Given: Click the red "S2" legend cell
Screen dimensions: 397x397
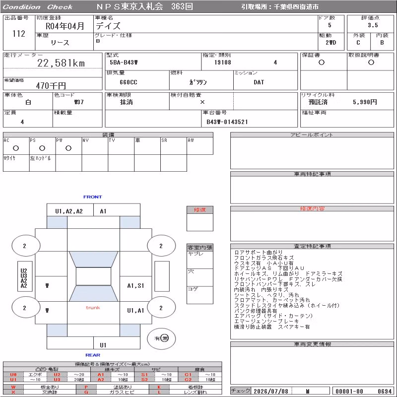Looking at the screenshot, I should 144,380.
